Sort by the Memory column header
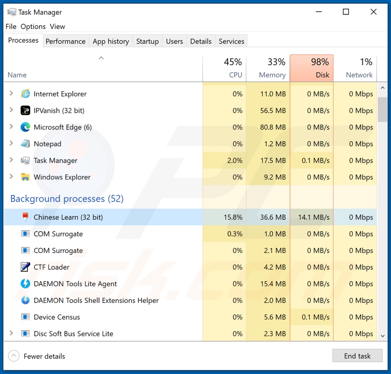391x374 pixels. click(x=268, y=68)
